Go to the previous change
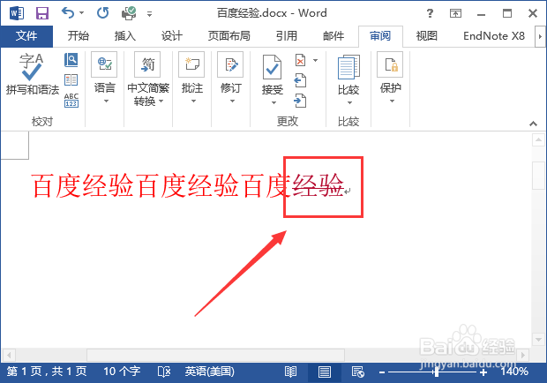The height and width of the screenshot is (383, 547). (x=300, y=80)
